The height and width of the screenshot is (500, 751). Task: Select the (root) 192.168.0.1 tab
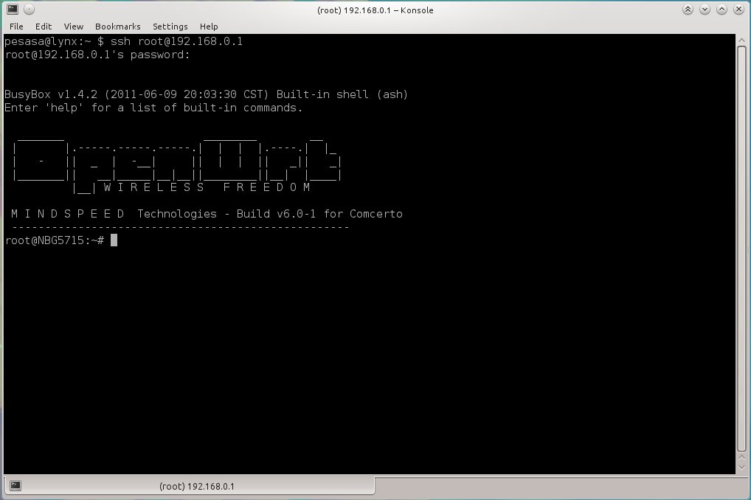[x=189, y=486]
